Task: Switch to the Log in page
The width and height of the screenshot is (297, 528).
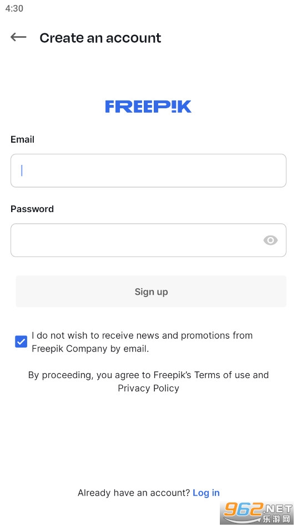Action: point(206,493)
